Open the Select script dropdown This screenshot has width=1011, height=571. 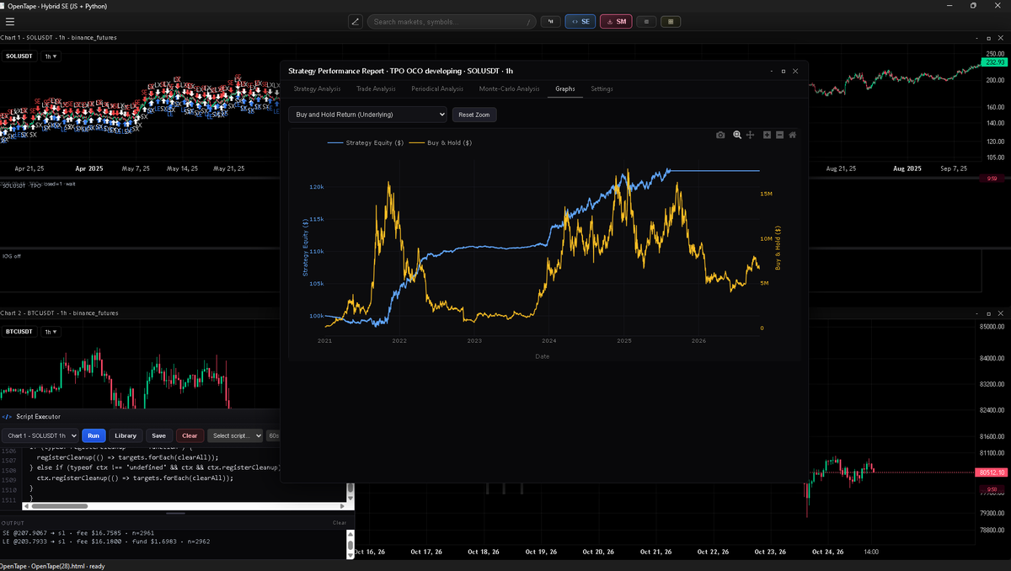click(235, 435)
